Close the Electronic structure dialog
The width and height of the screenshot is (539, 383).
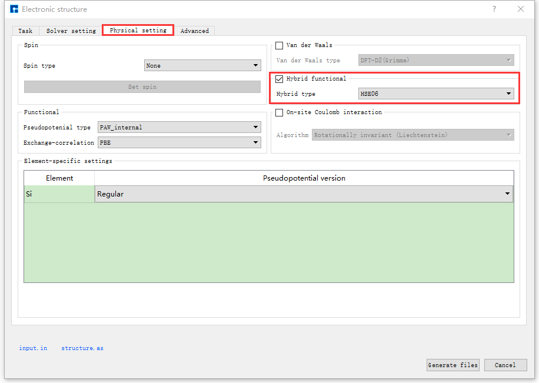[x=521, y=9]
